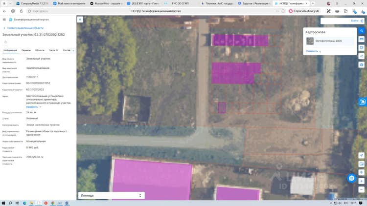Open the round blue chat assistant button
This screenshot has height=206, width=367.
[x=351, y=178]
